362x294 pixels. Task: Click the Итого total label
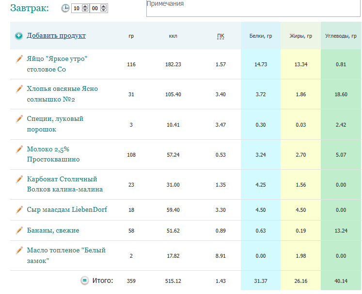pyautogui.click(x=103, y=280)
